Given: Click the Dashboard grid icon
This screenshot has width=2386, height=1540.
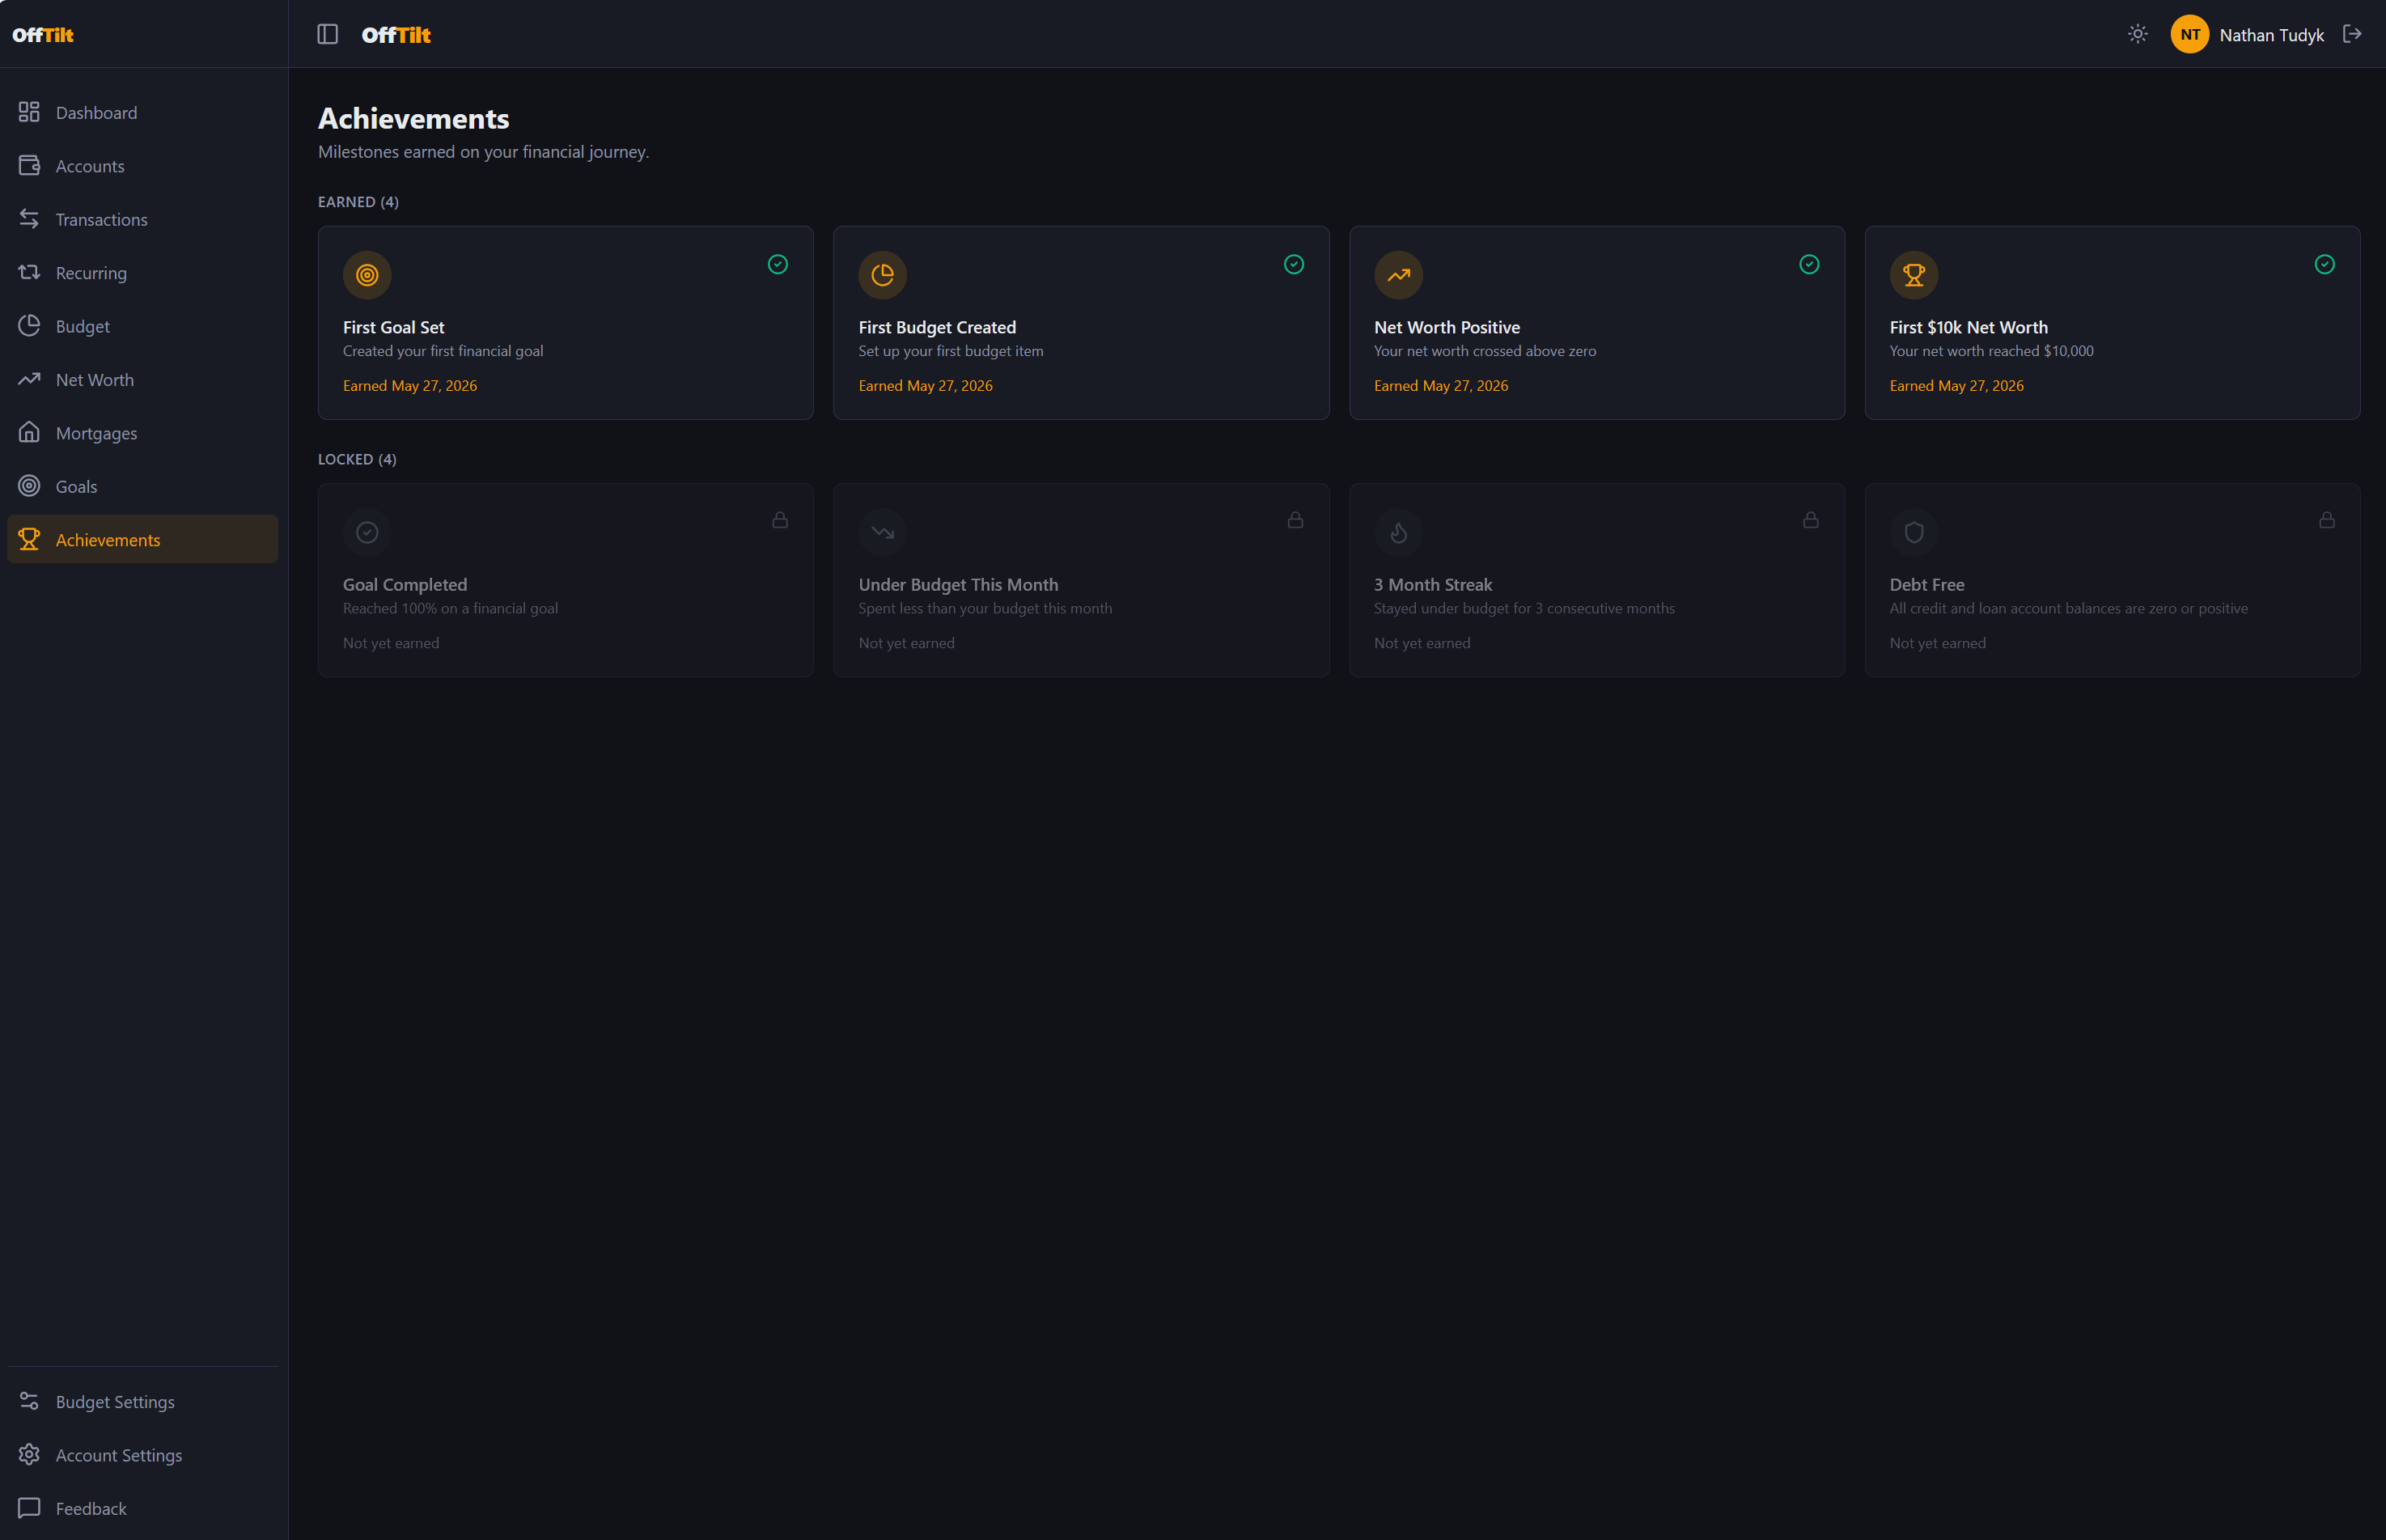Looking at the screenshot, I should (29, 112).
